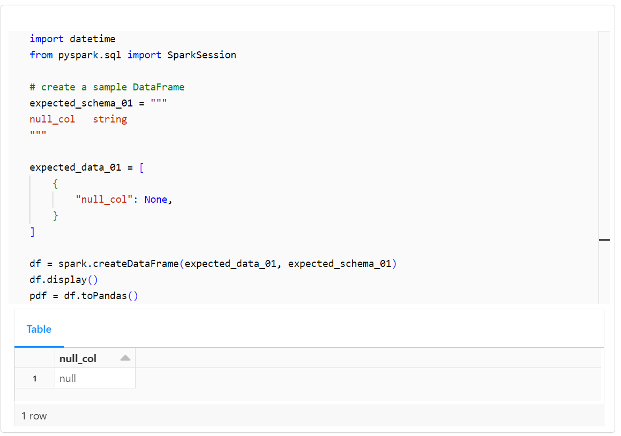Click the "1 row" count label
Screen dimensions: 621x436
(x=34, y=416)
